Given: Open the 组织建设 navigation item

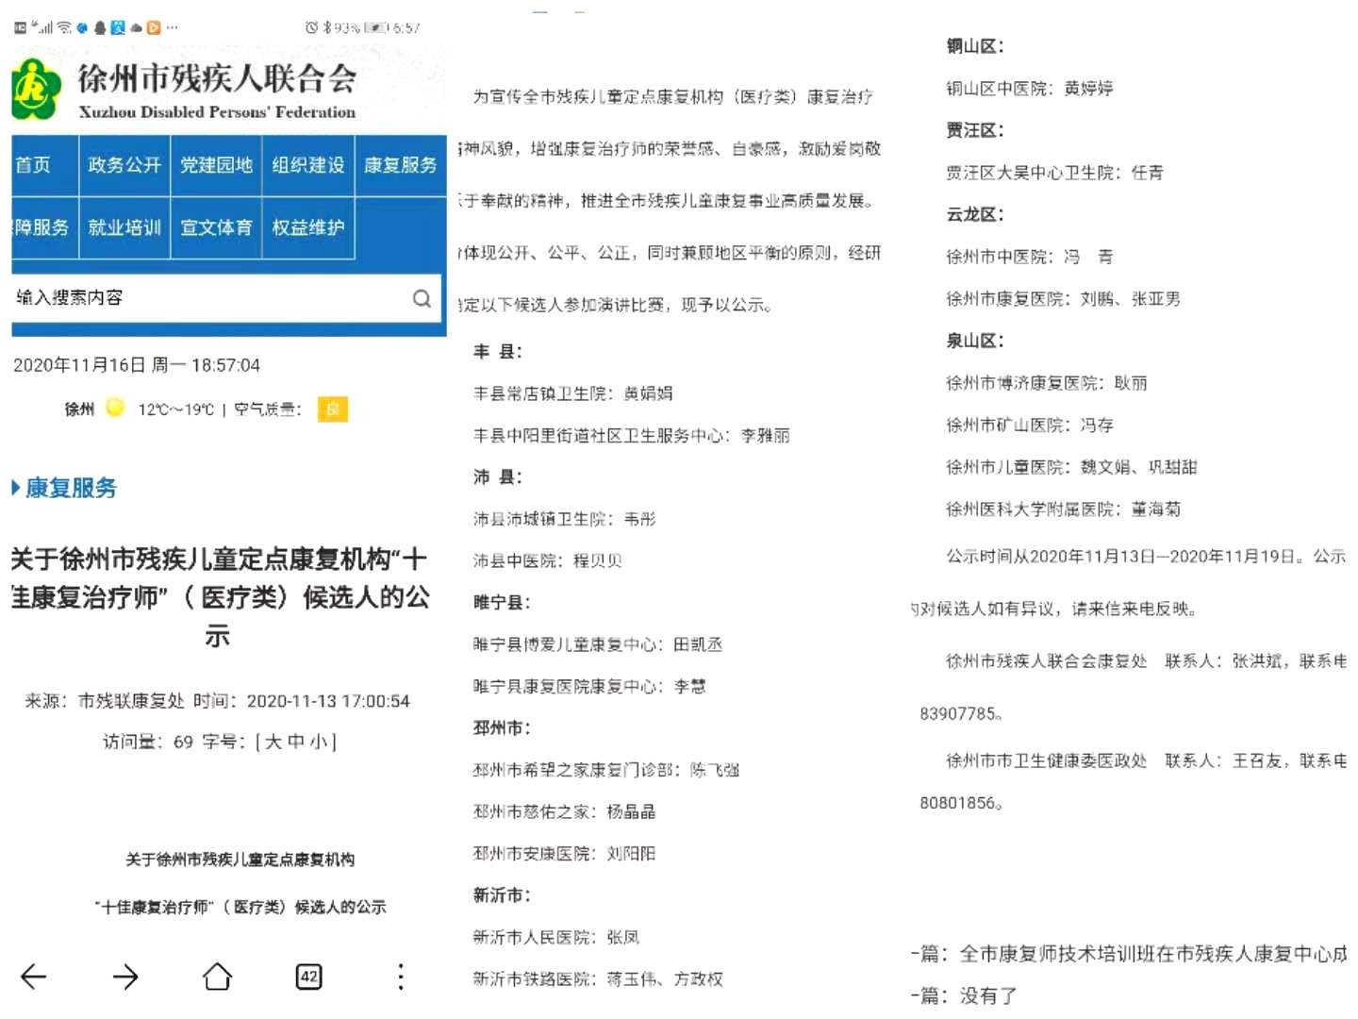Looking at the screenshot, I should click(308, 165).
